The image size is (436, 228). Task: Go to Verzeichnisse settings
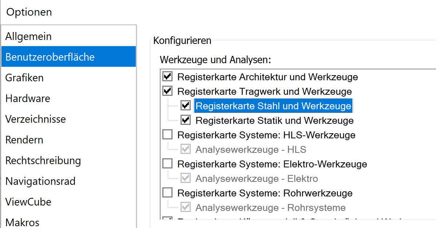click(x=35, y=119)
